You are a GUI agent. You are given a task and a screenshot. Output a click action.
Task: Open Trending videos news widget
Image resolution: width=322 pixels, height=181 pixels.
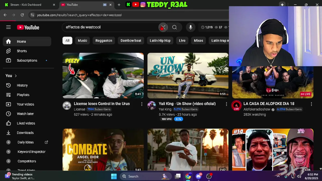coord(20,176)
